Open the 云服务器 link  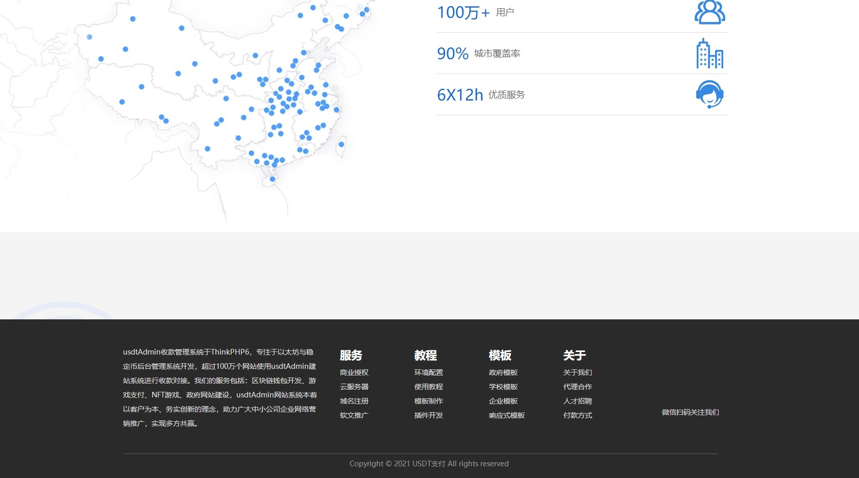[354, 387]
